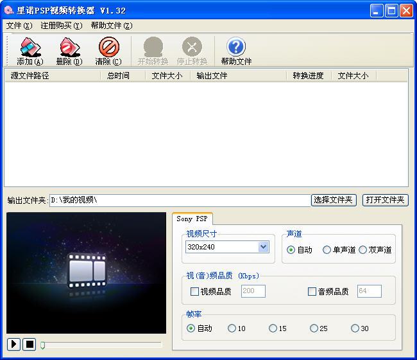
Task: Click the 添加(A) add file icon
Action: pyautogui.click(x=30, y=47)
